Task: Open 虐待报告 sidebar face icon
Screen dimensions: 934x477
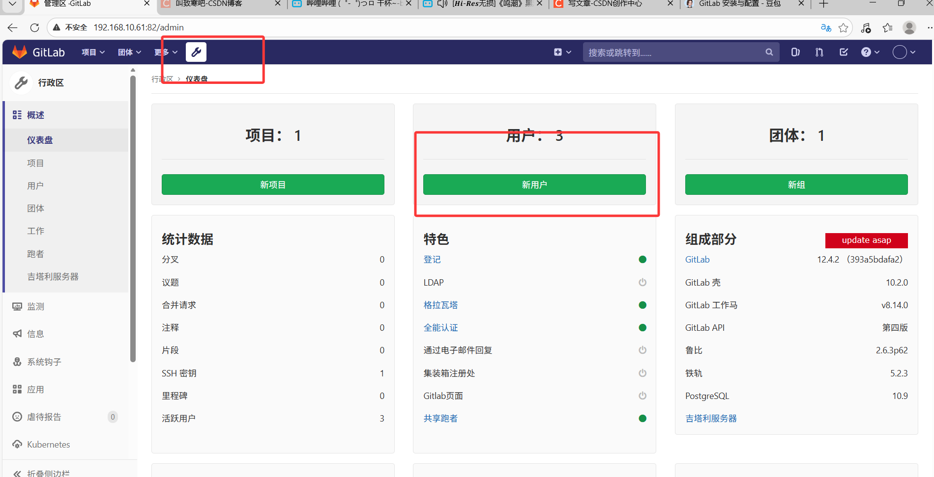Action: click(17, 417)
